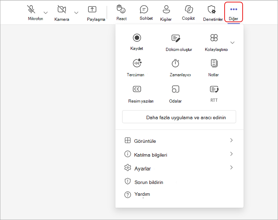Expand the Görüntüle submenu arrow

pyautogui.click(x=231, y=140)
